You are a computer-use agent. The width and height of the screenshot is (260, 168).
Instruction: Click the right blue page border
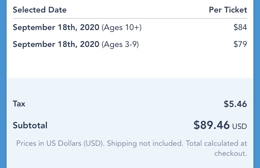click(257, 84)
